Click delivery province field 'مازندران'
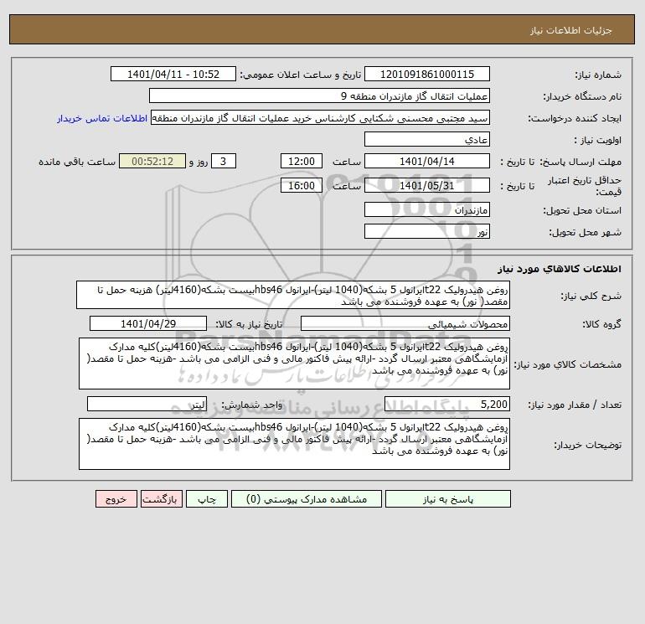645x624 pixels. 427,209
